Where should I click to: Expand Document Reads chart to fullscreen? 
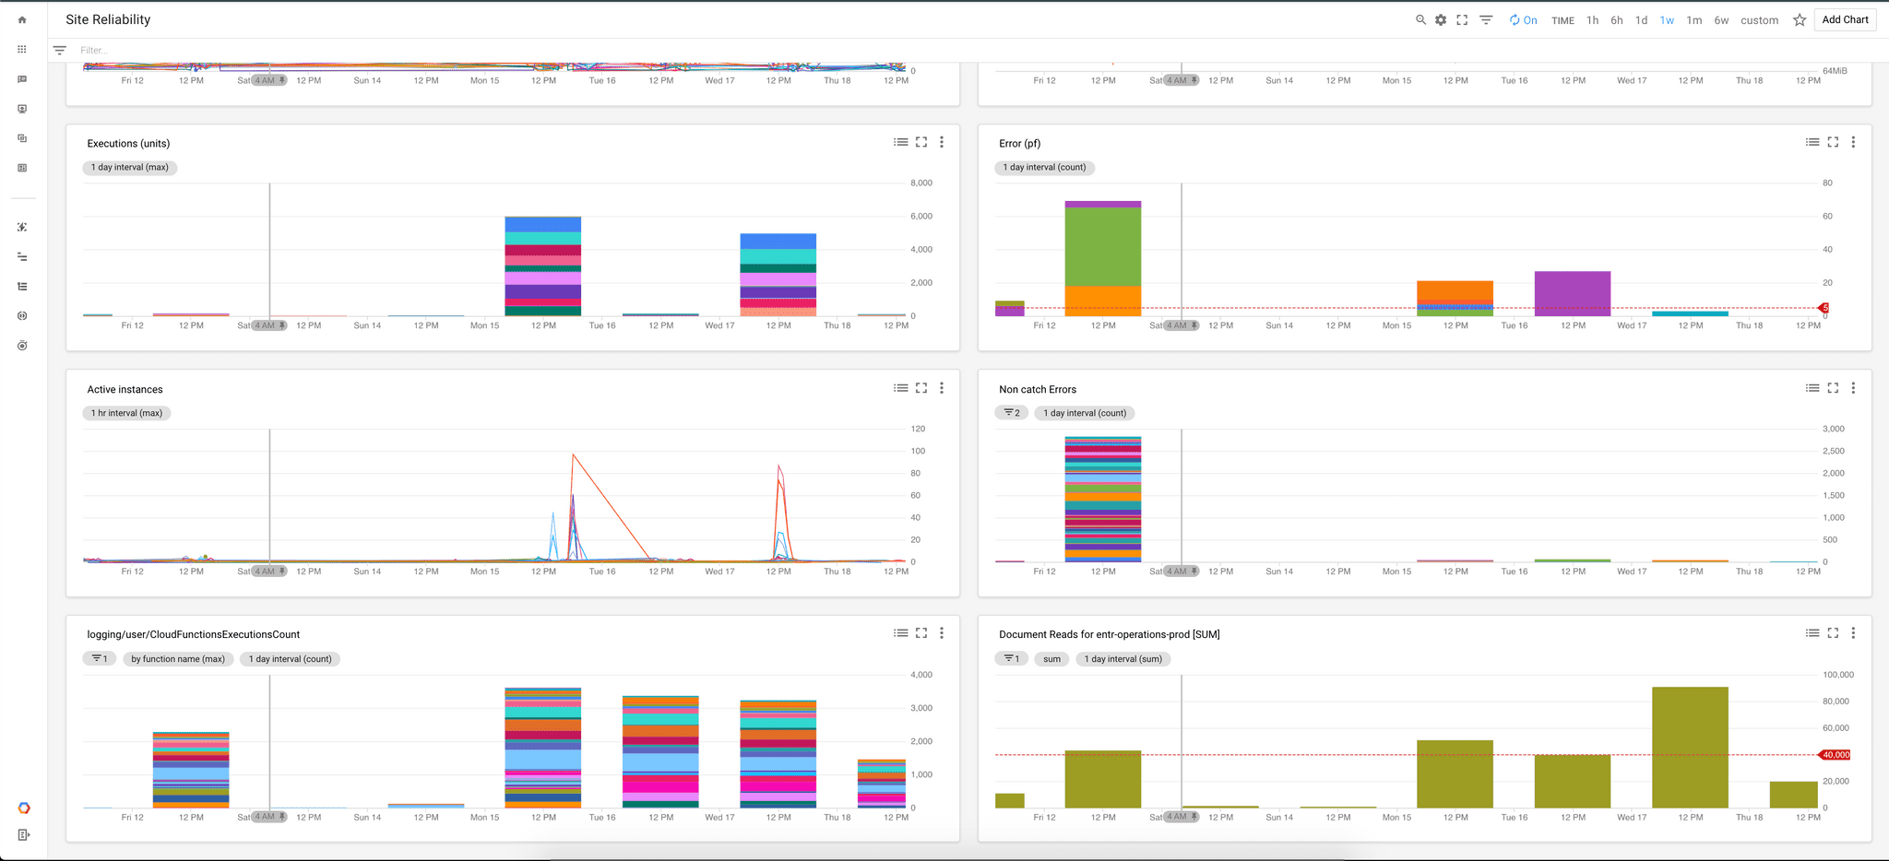[1833, 633]
